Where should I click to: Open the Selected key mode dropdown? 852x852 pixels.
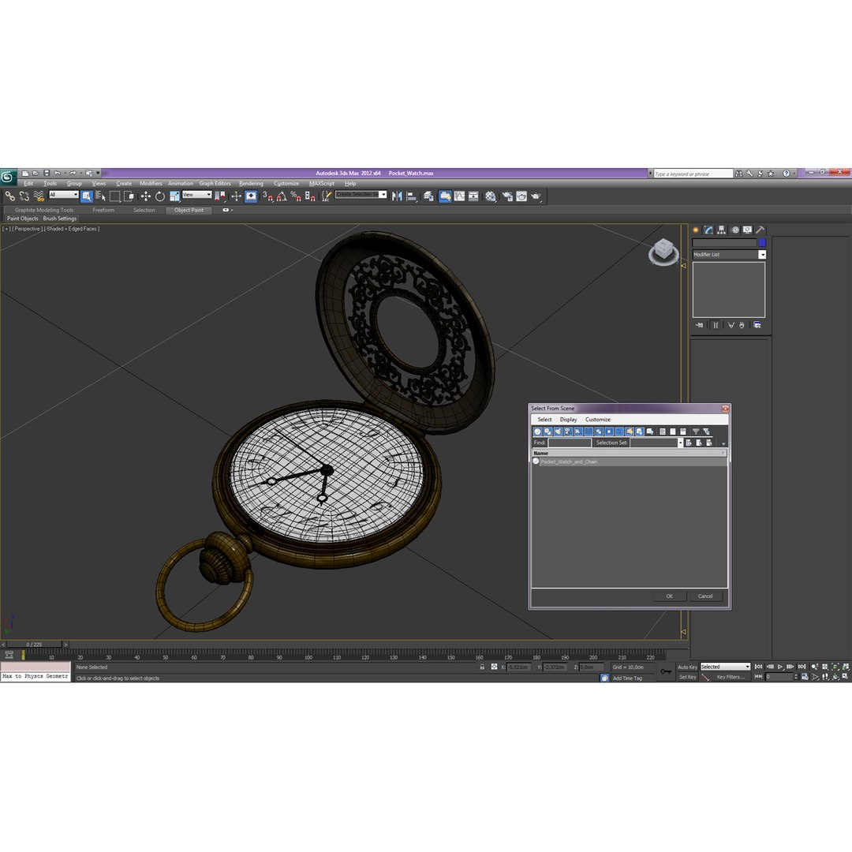(725, 667)
